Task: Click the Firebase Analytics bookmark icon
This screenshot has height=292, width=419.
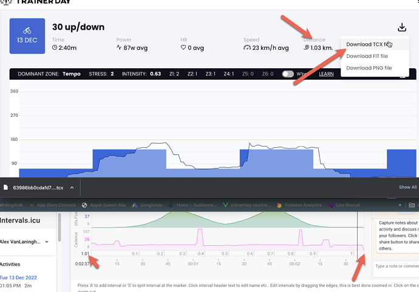Action: (x=279, y=205)
